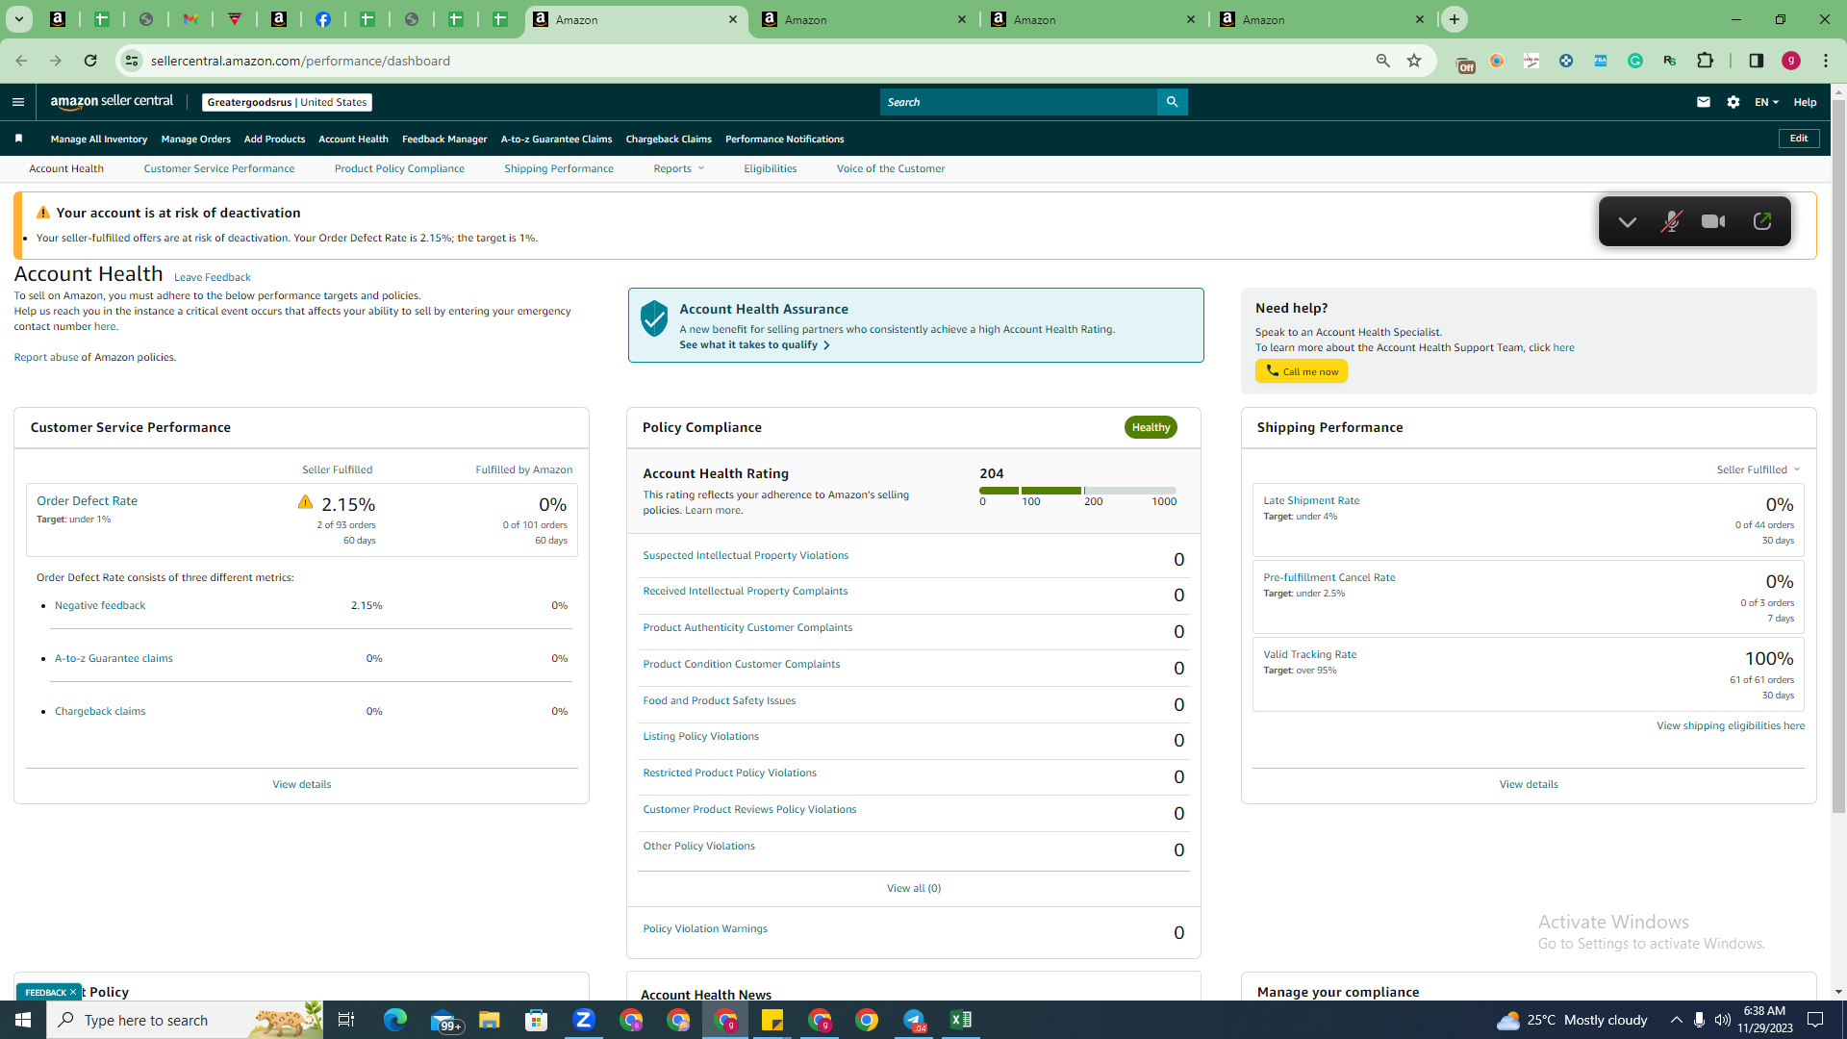
Task: Click the warning triangle beside 2.15%
Action: tap(305, 502)
